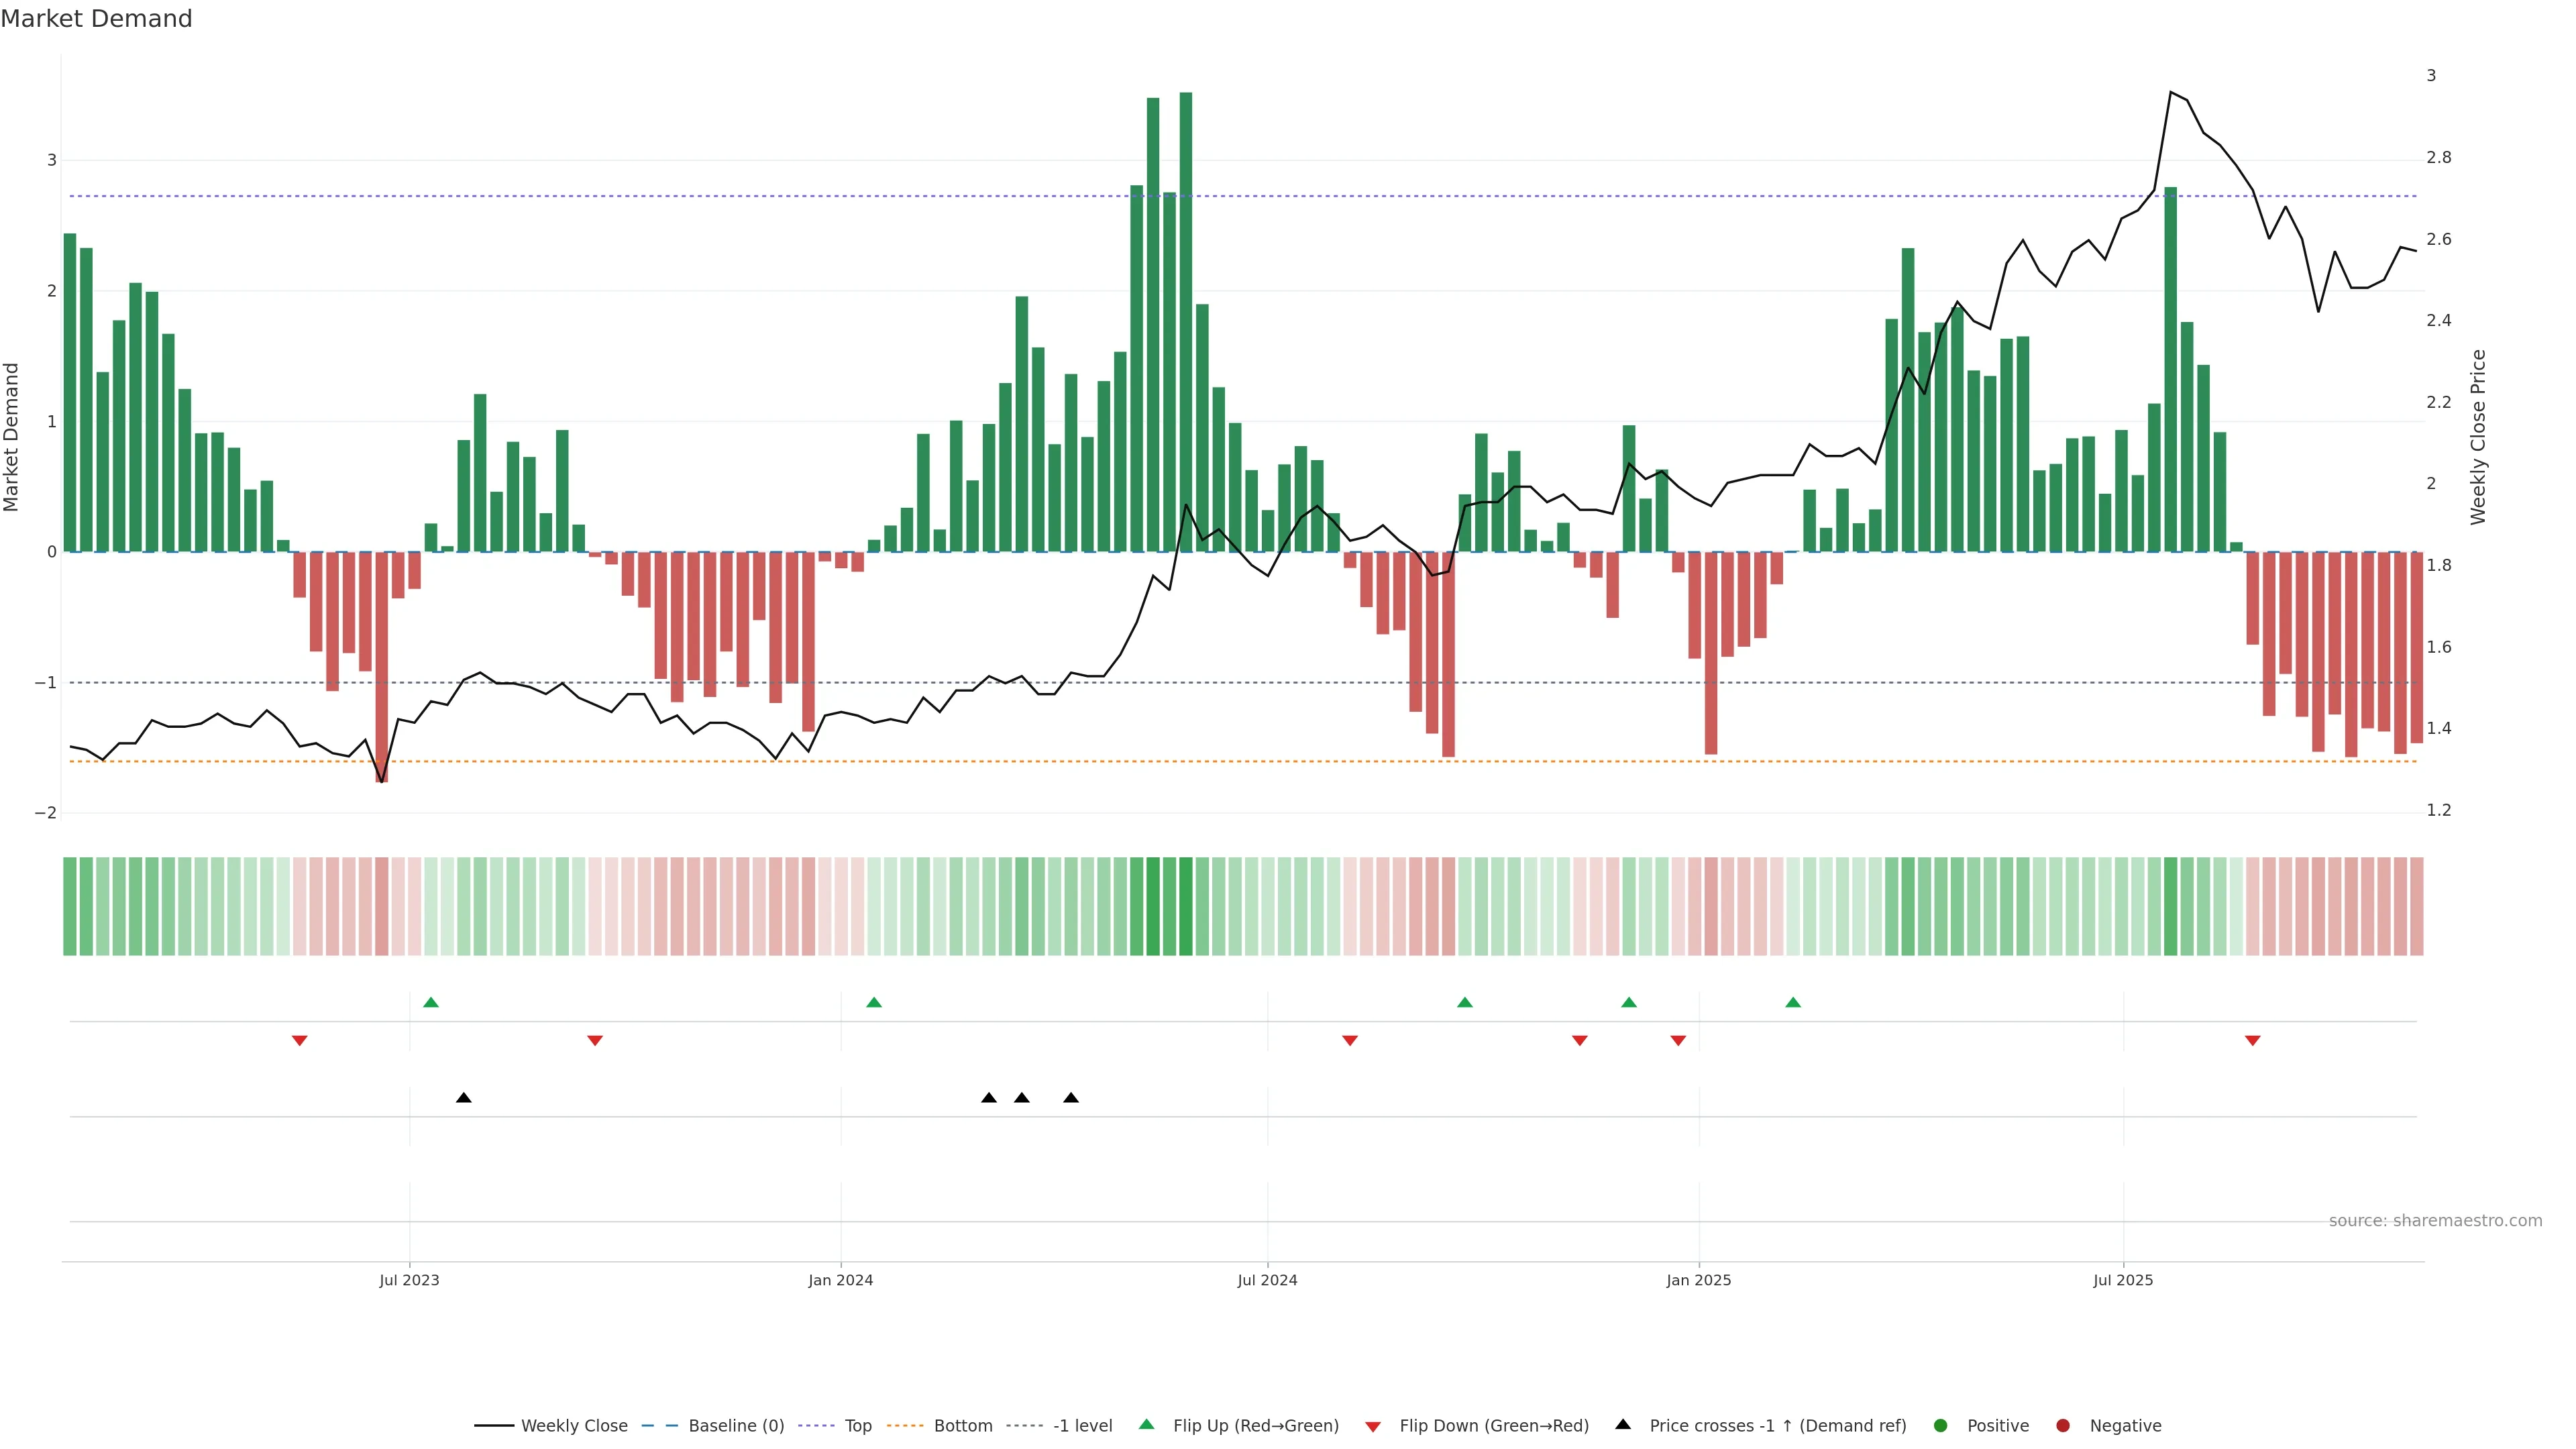Toggle the -1 level legend entry

point(1082,1426)
